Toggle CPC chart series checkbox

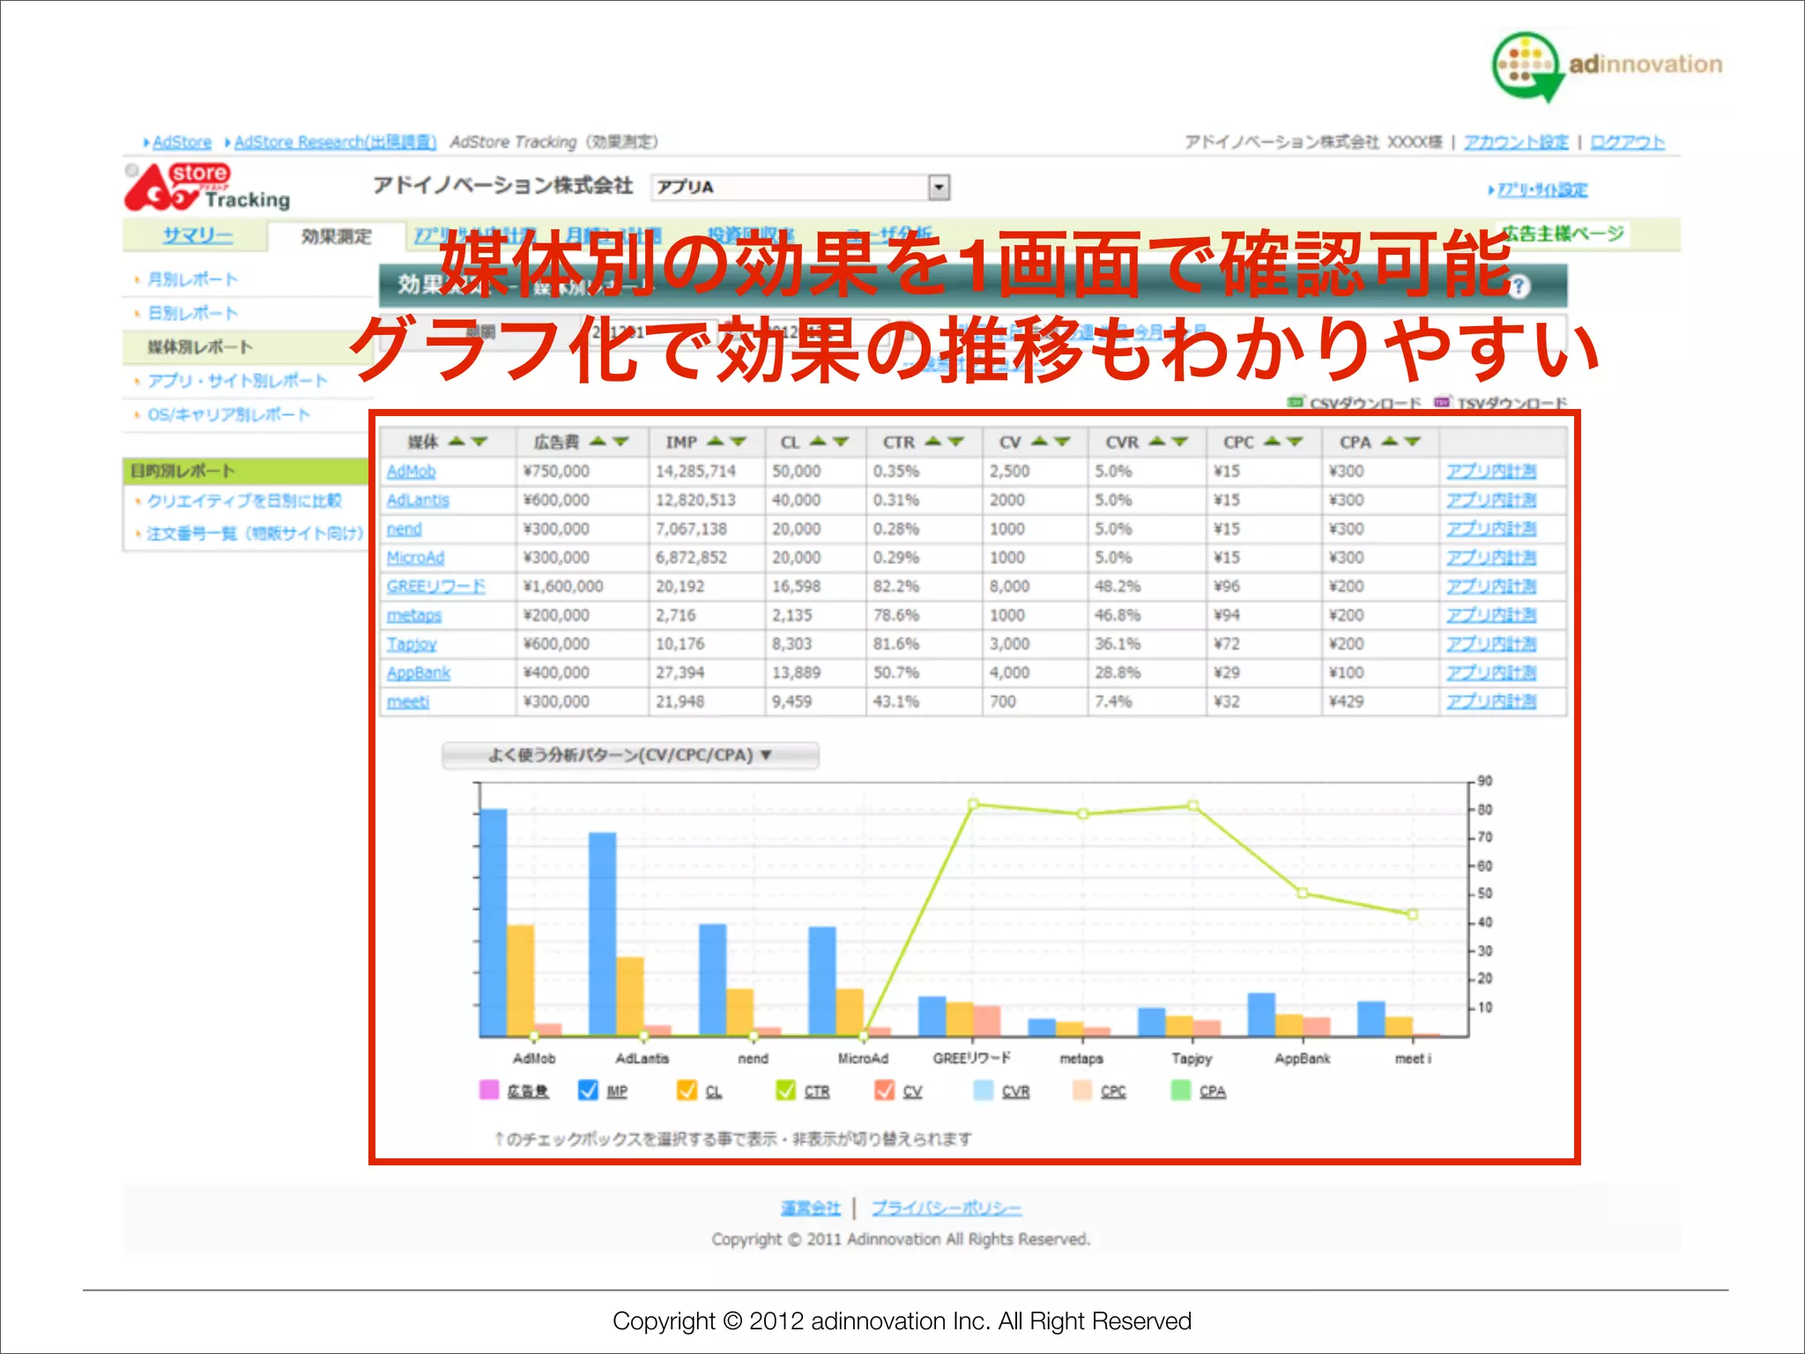click(x=1082, y=1090)
